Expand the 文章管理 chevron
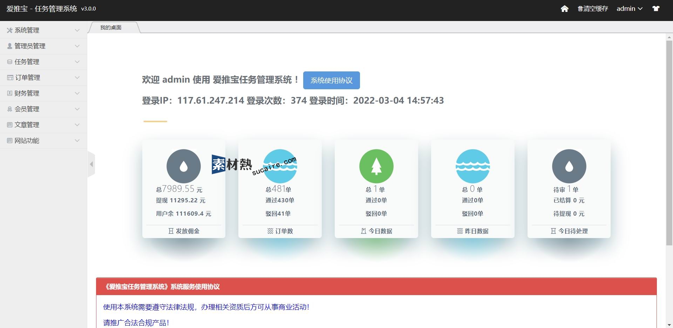 [77, 125]
